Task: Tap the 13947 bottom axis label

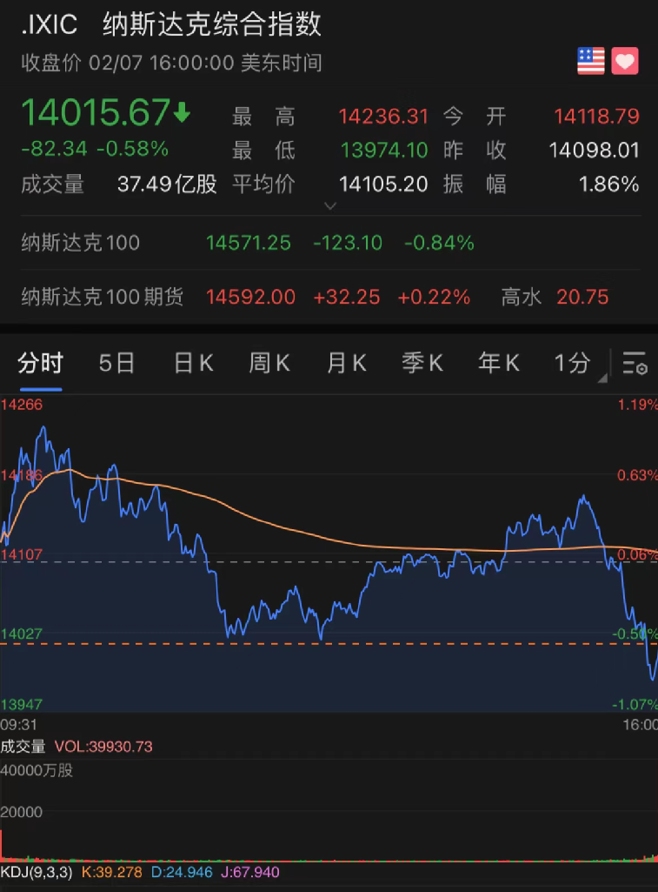Action: click(x=22, y=704)
